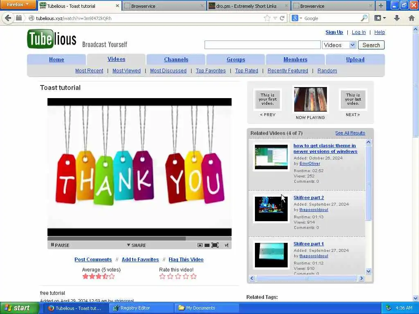The image size is (419, 314).
Task: Click the Tubelious search input field
Action: [262, 45]
